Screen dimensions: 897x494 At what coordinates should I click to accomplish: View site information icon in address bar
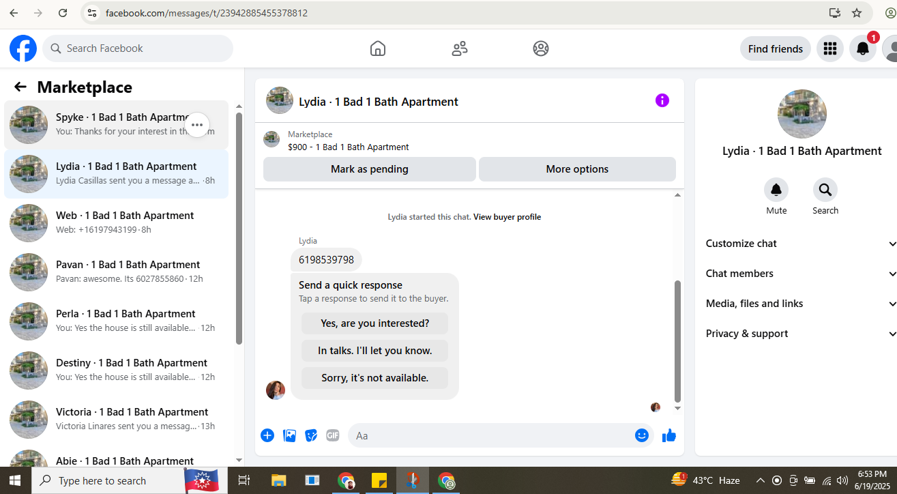92,13
